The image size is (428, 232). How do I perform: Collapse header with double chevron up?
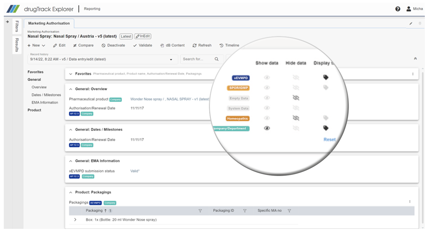pyautogui.click(x=415, y=59)
